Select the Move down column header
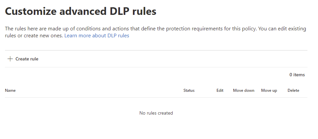 (244, 90)
